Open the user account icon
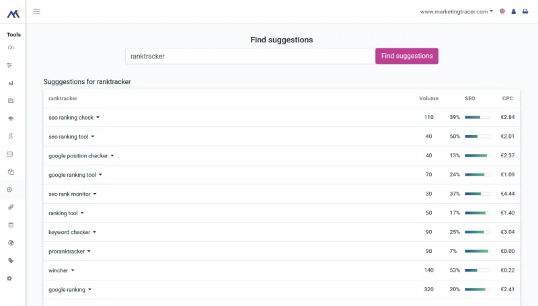Image resolution: width=538 pixels, height=306 pixels. [x=514, y=11]
